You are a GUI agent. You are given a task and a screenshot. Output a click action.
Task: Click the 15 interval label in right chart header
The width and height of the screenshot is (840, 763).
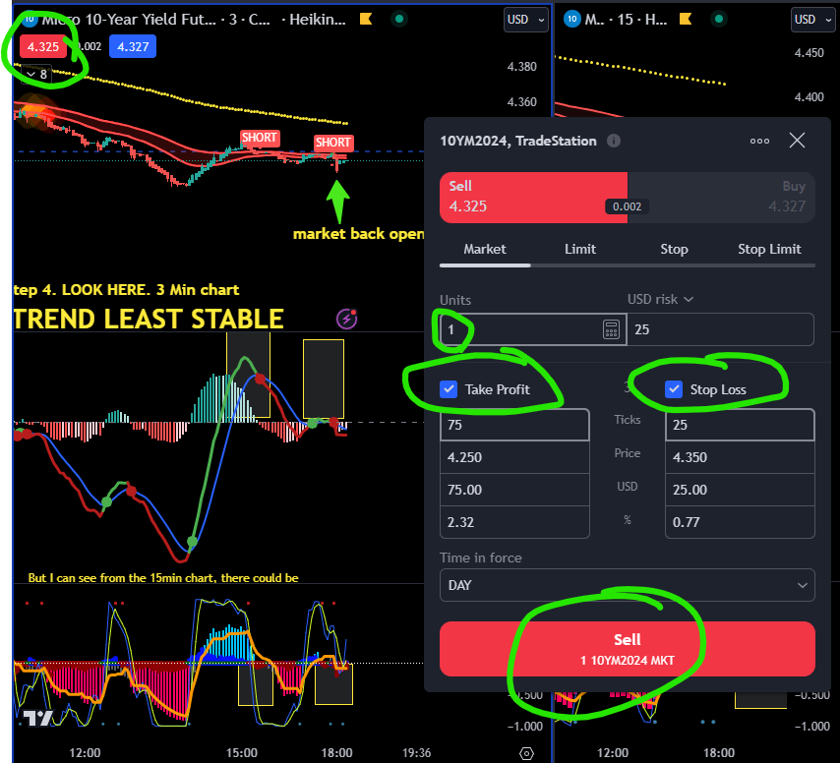(626, 20)
